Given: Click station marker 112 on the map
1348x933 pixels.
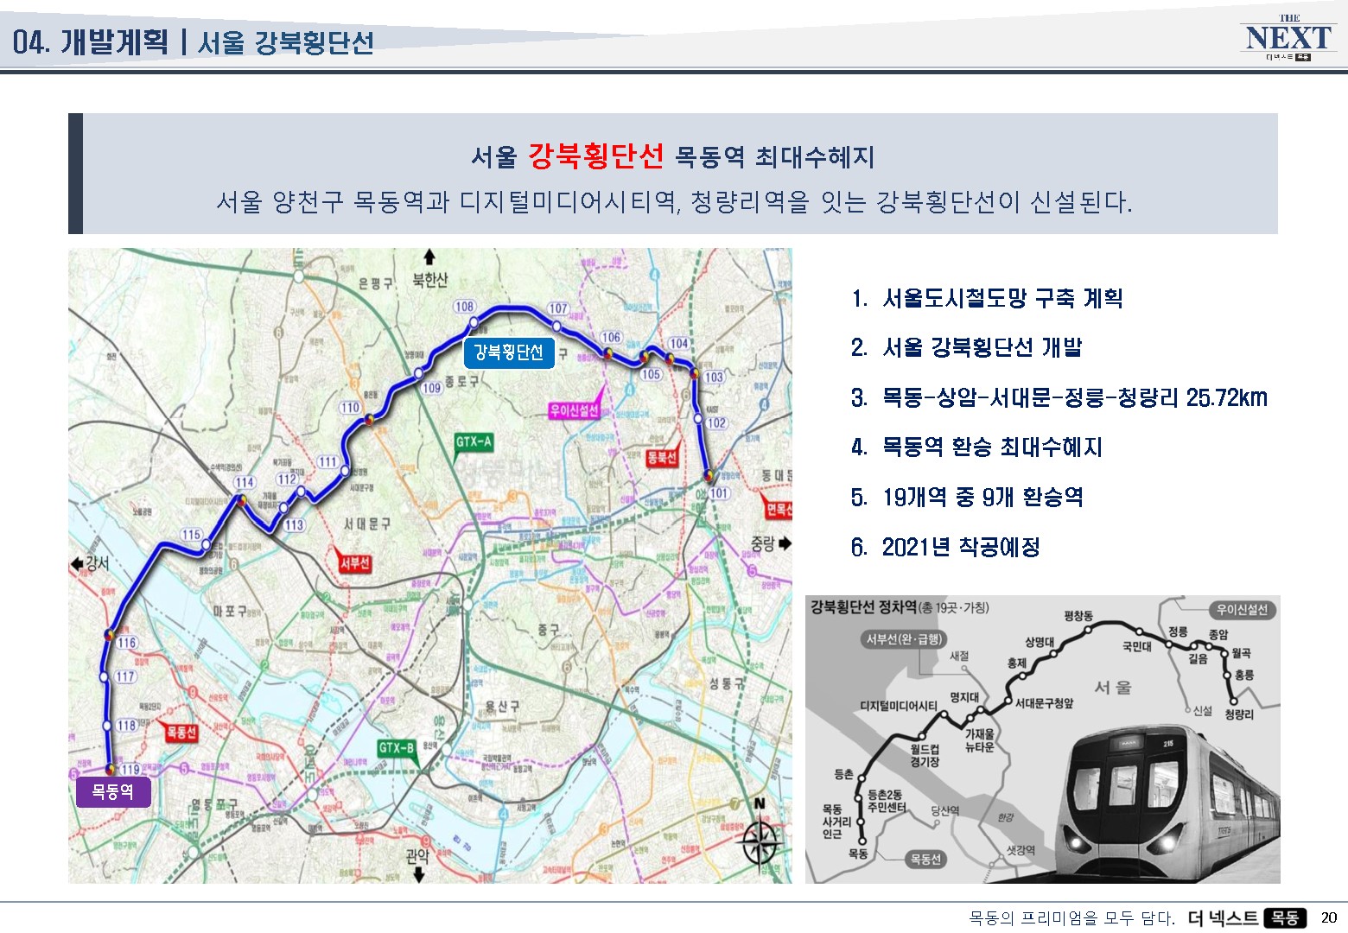Looking at the screenshot, I should [287, 479].
